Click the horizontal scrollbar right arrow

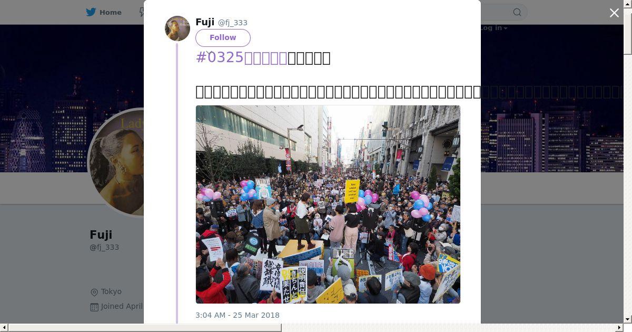pyautogui.click(x=620, y=328)
